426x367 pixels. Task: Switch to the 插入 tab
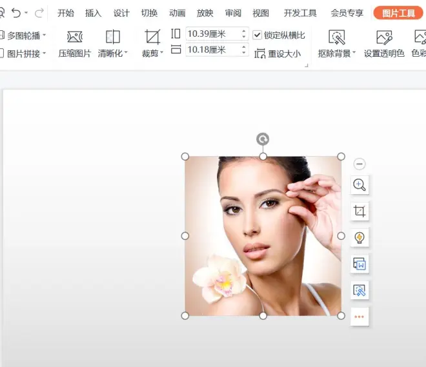tap(93, 13)
